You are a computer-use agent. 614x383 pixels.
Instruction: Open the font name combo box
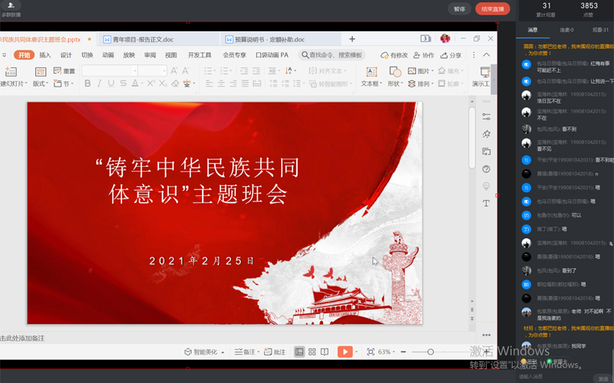pos(110,70)
